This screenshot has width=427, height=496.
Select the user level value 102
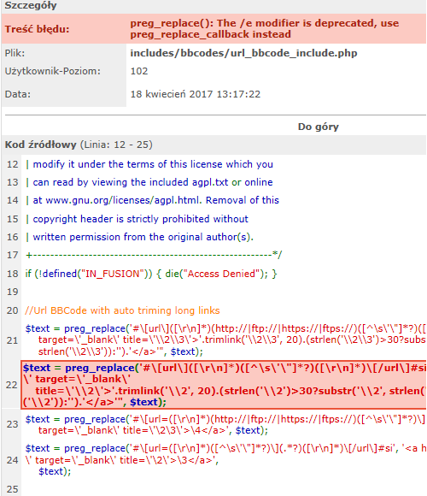coord(139,71)
